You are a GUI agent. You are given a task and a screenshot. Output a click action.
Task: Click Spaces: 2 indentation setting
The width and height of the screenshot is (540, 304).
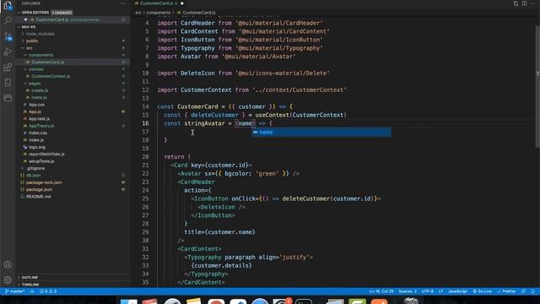pos(408,291)
